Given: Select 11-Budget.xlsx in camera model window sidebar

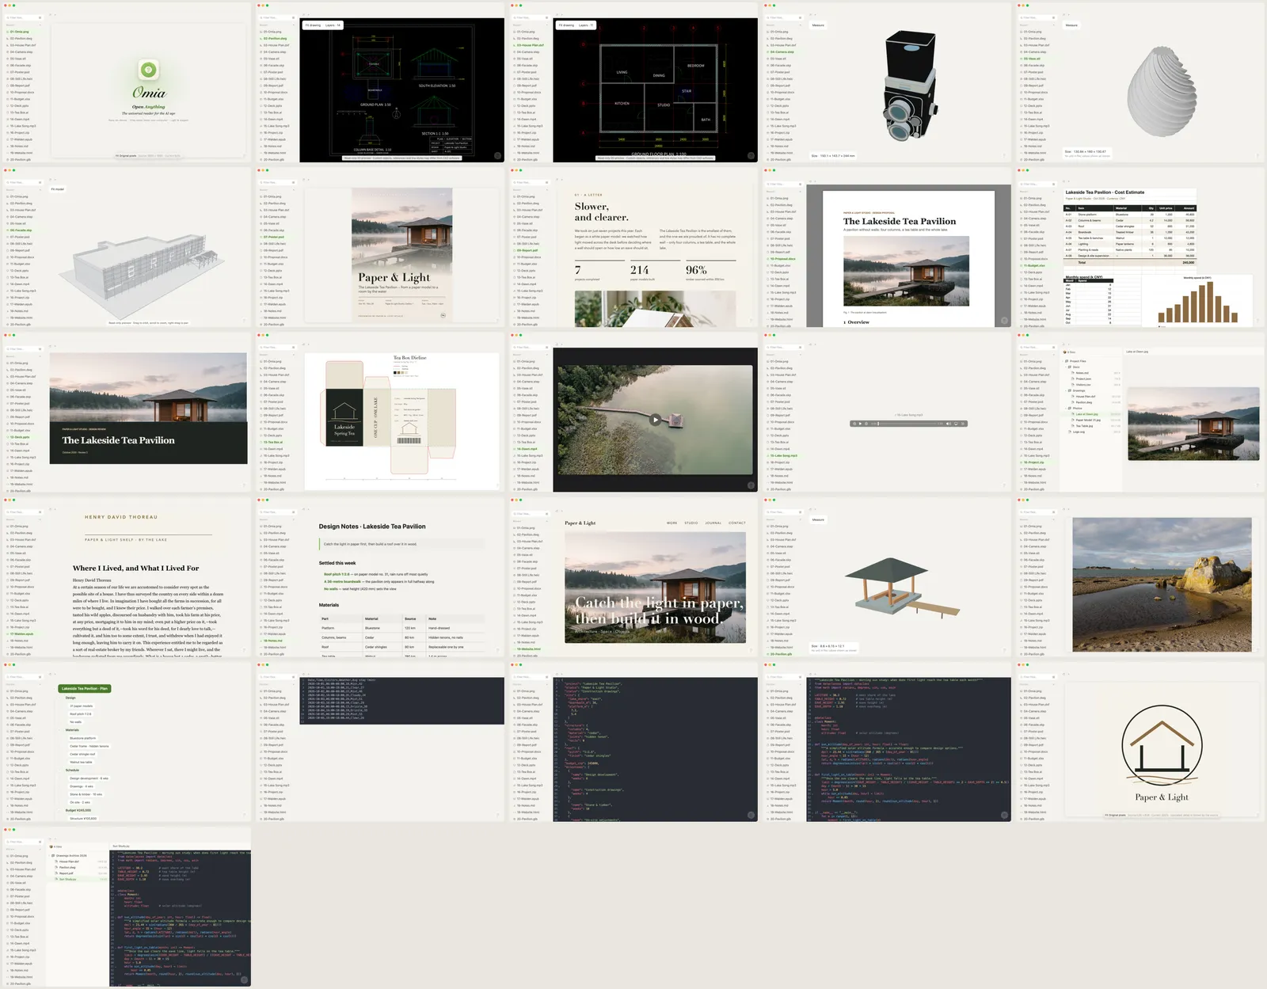Looking at the screenshot, I should [x=784, y=99].
